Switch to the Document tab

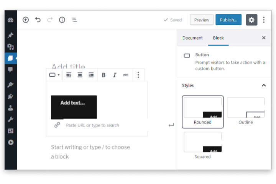192,38
